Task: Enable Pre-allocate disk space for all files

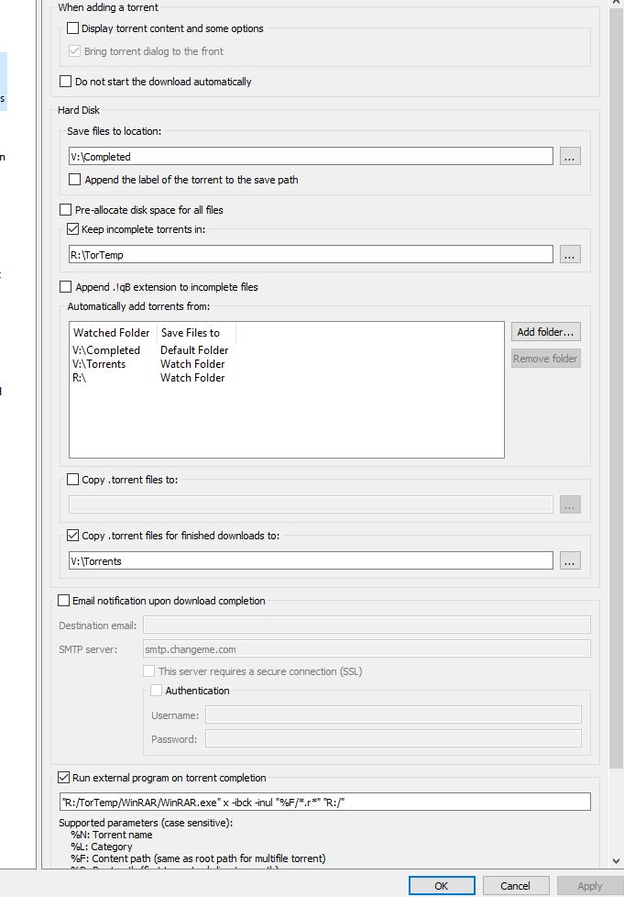Action: tap(66, 209)
